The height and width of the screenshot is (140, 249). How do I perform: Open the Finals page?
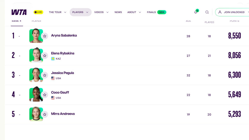151,12
